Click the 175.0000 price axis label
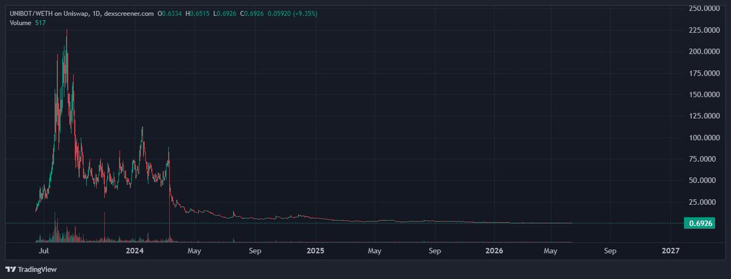Screen dimensions: 731x279 tap(704, 73)
